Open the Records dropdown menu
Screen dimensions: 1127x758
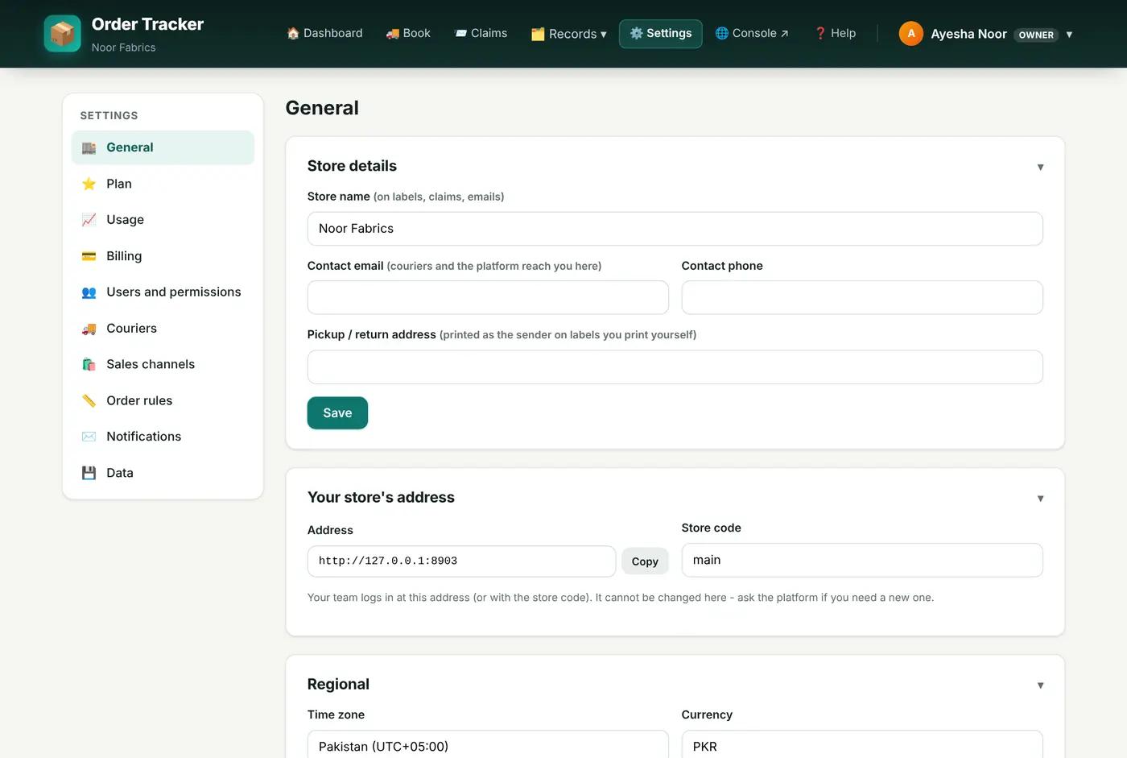click(569, 34)
